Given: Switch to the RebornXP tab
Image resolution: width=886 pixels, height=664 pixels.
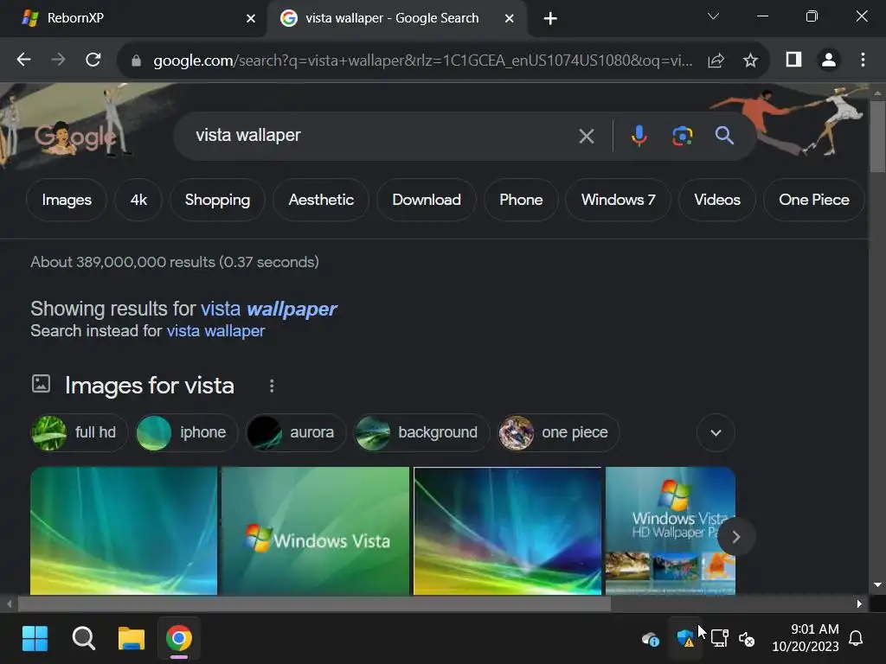Looking at the screenshot, I should point(132,18).
